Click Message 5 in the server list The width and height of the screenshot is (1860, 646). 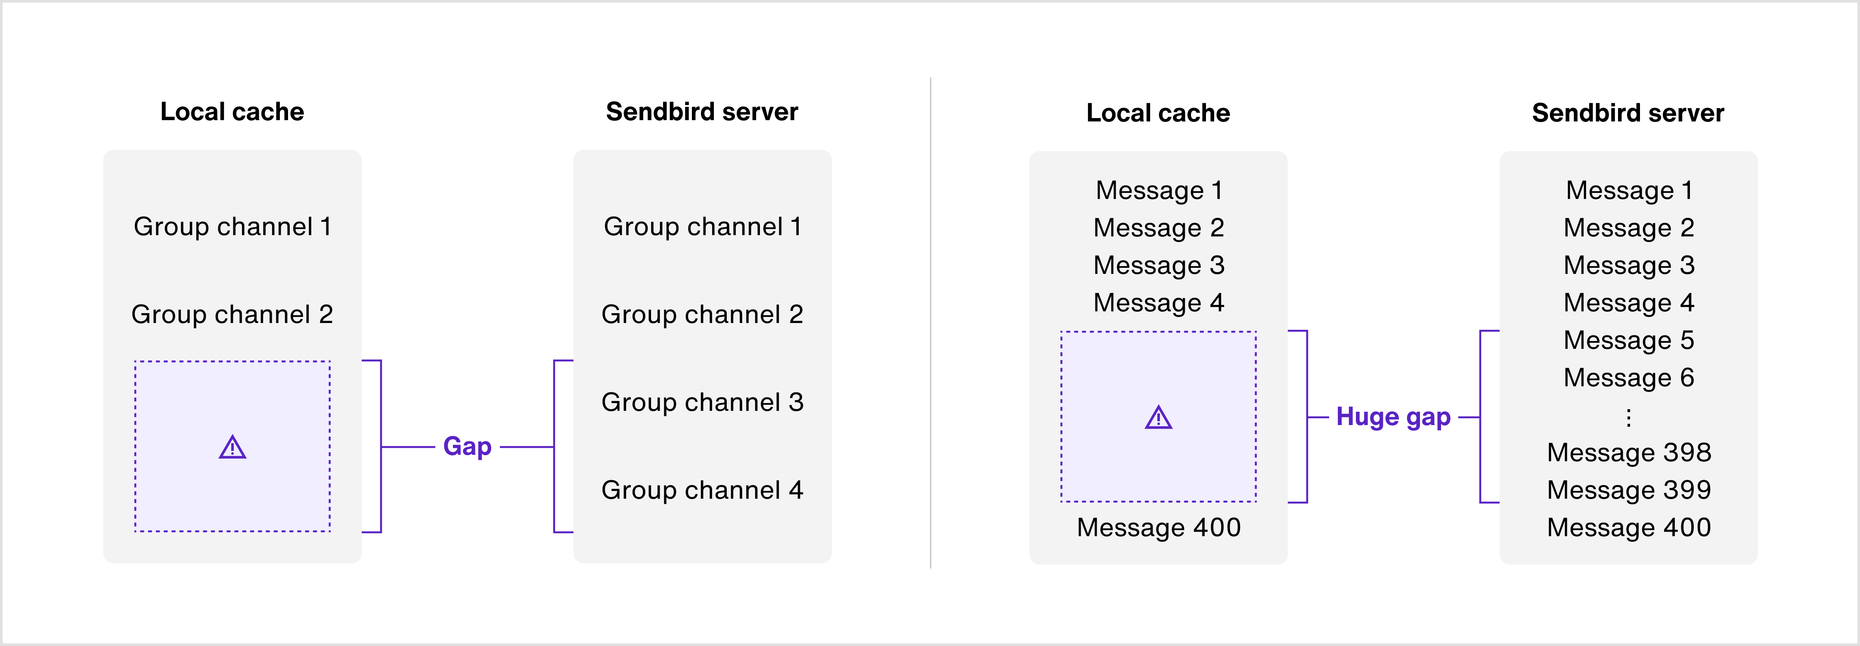click(x=1628, y=340)
